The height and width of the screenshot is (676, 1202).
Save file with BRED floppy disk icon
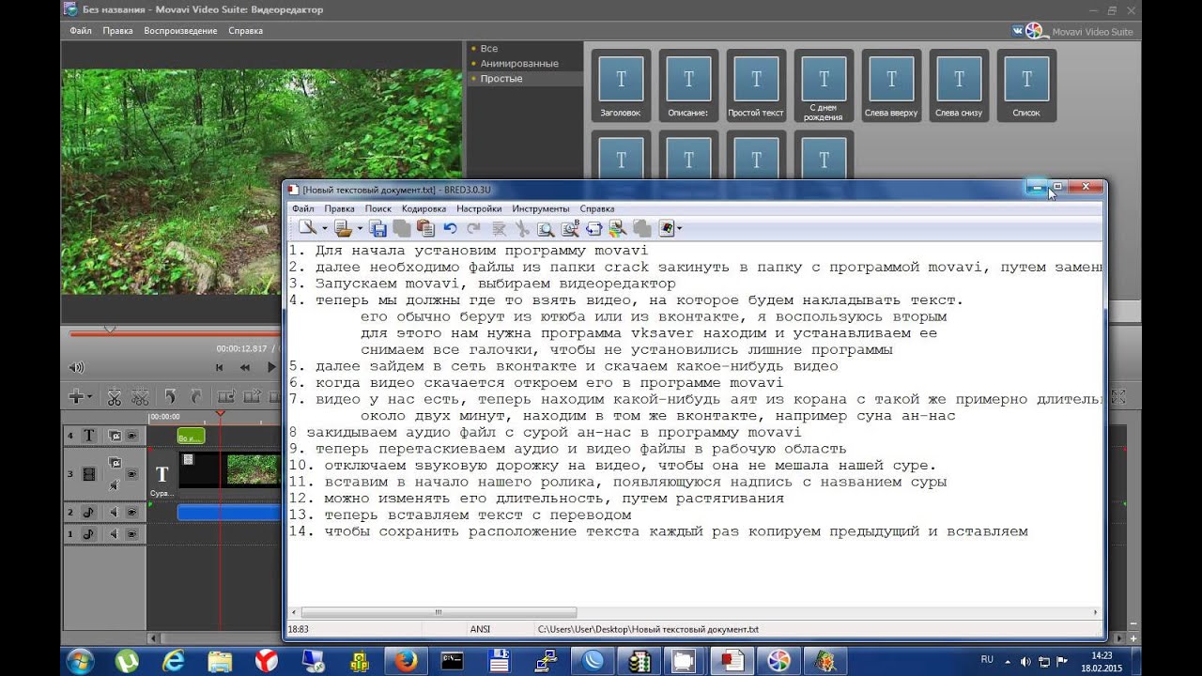tap(378, 228)
